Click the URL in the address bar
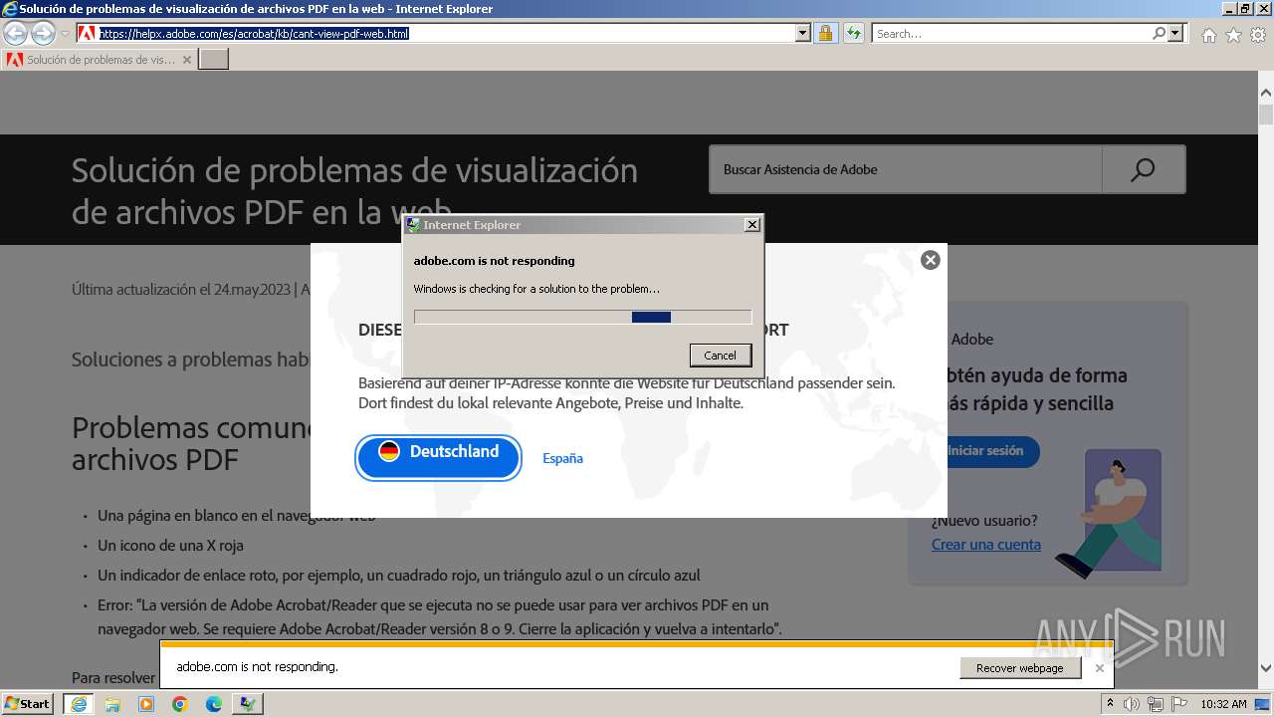 254,33
